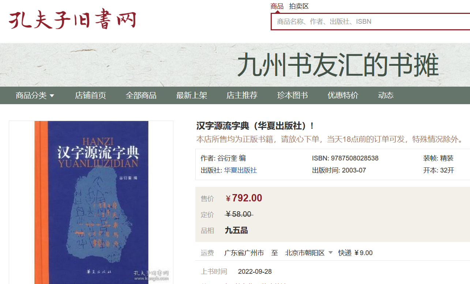Click the 孔夫子旧书网 logo
This screenshot has height=284, width=470.
[72, 20]
